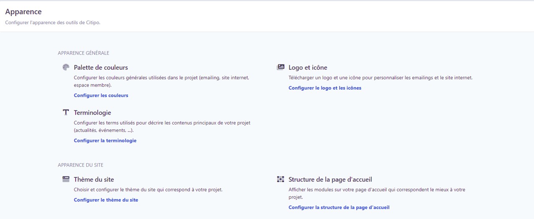
Task: Click the APPARENCE DU SITE section label
Action: [81, 165]
